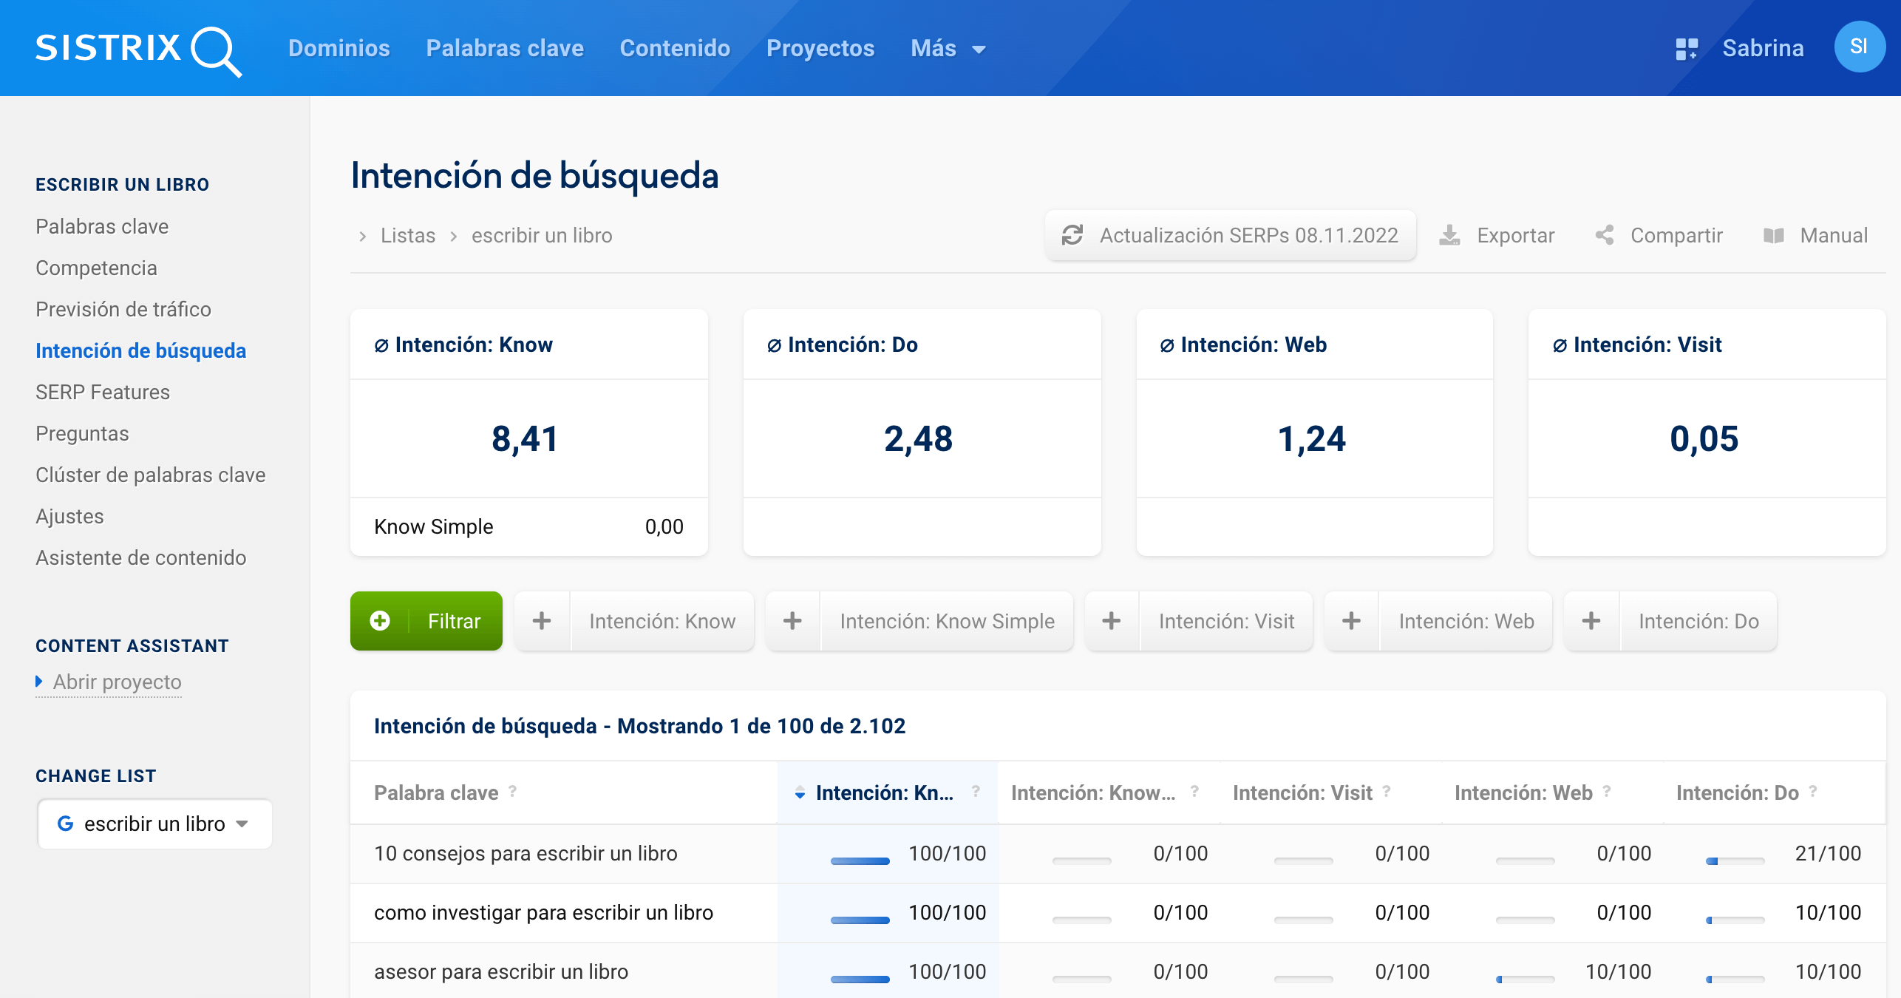
Task: Sort by Intención: Web column header
Action: coord(1523,792)
